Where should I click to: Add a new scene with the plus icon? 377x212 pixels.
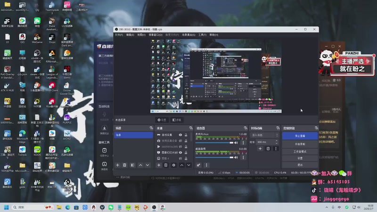click(x=117, y=165)
